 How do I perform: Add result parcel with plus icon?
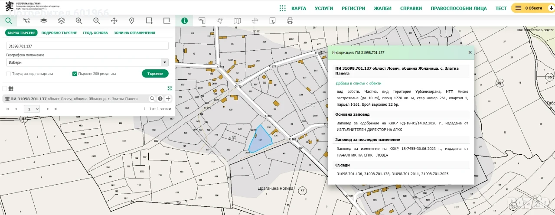click(168, 99)
